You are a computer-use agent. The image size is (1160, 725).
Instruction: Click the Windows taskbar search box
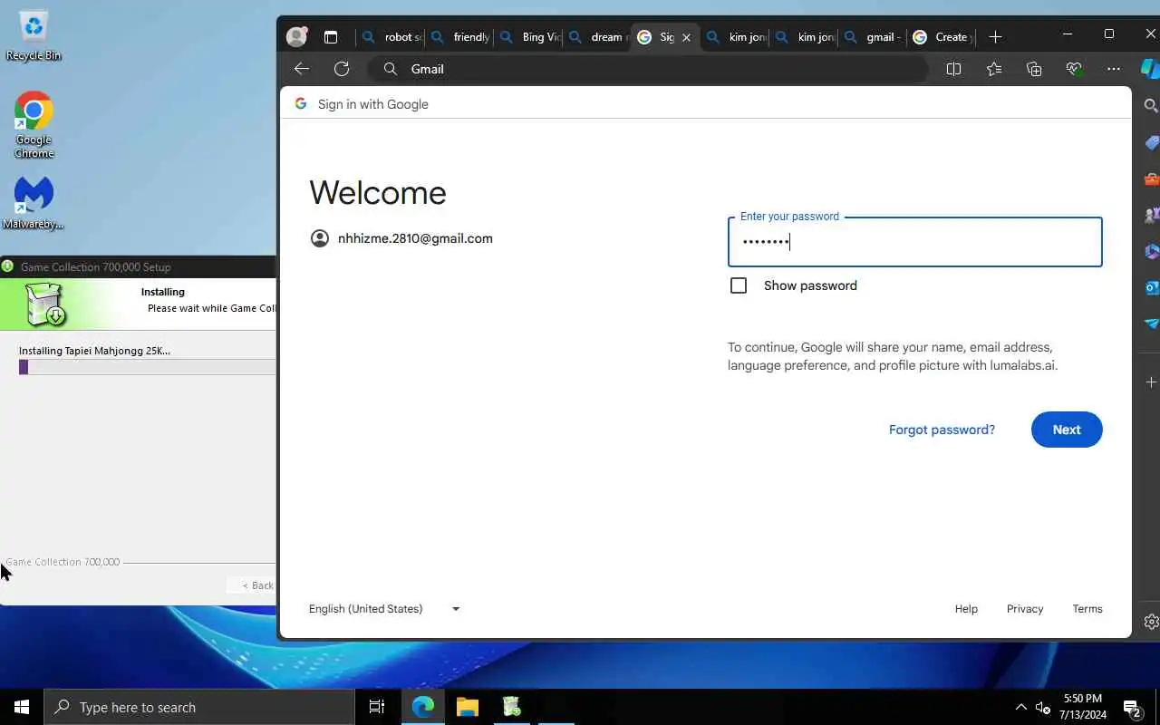[199, 707]
